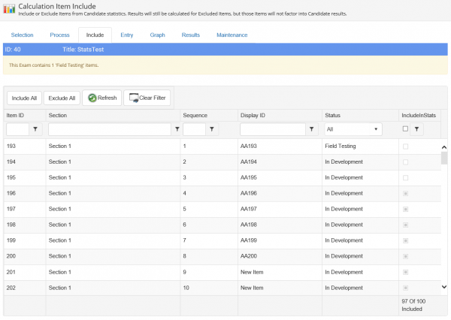Click the grid scroll up arrow

coord(444,147)
